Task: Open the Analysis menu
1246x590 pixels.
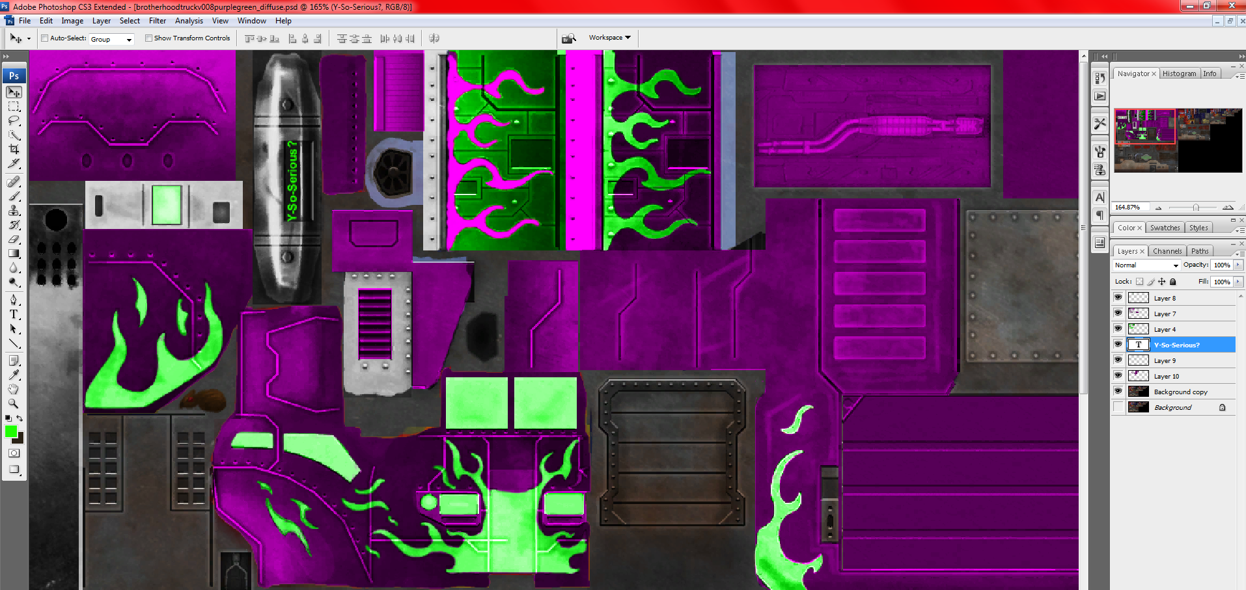Action: coord(189,21)
